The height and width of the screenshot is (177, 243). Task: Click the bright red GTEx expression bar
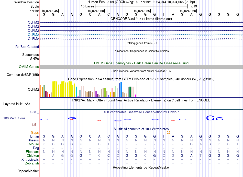click(x=50, y=95)
